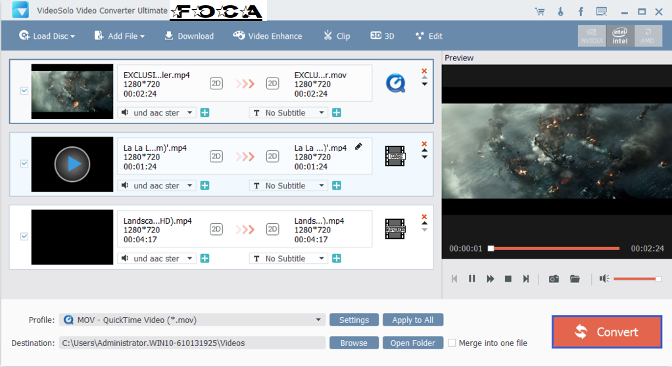Toggle output 2D mode for La La ...)'.mp4
The width and height of the screenshot is (672, 367).
pyautogui.click(x=273, y=156)
